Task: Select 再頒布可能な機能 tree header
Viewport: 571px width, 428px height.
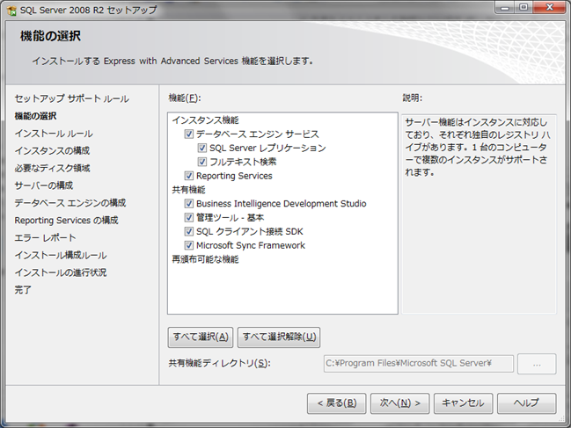Action: pyautogui.click(x=205, y=259)
